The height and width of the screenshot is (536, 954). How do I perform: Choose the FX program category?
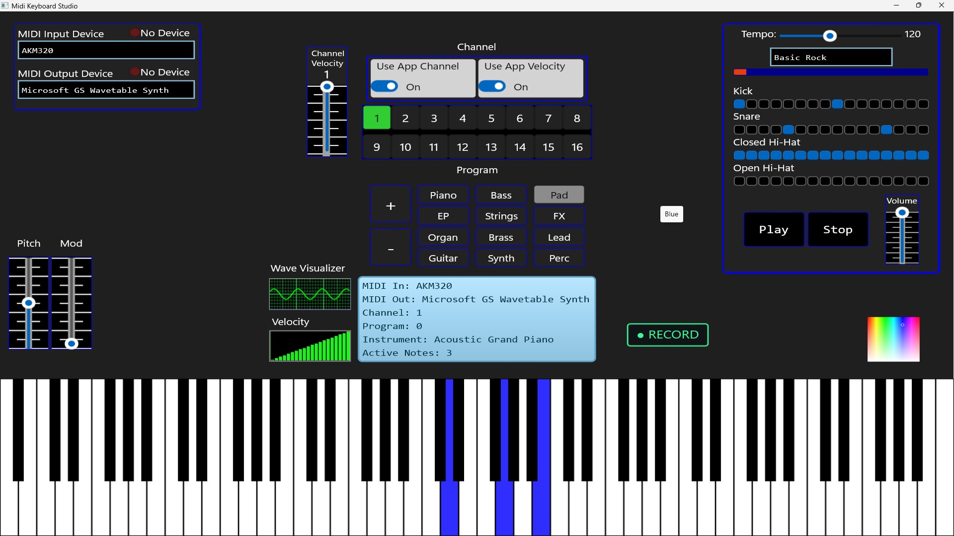point(559,216)
